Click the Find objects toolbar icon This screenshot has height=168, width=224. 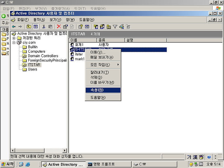tap(122, 27)
